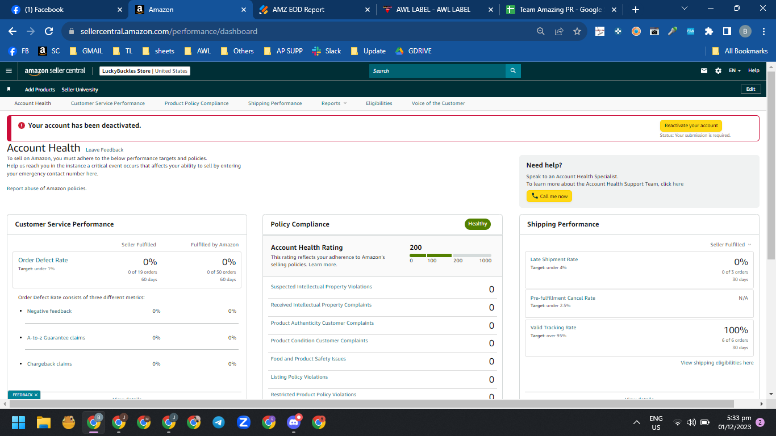776x436 pixels.
Task: Open Seller Central settings gear
Action: [718, 71]
